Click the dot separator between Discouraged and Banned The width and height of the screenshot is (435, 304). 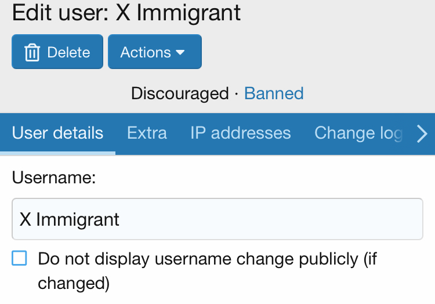pyautogui.click(x=237, y=94)
